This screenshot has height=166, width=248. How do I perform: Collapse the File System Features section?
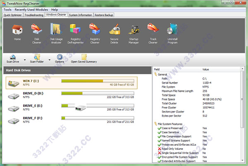pos(156,124)
